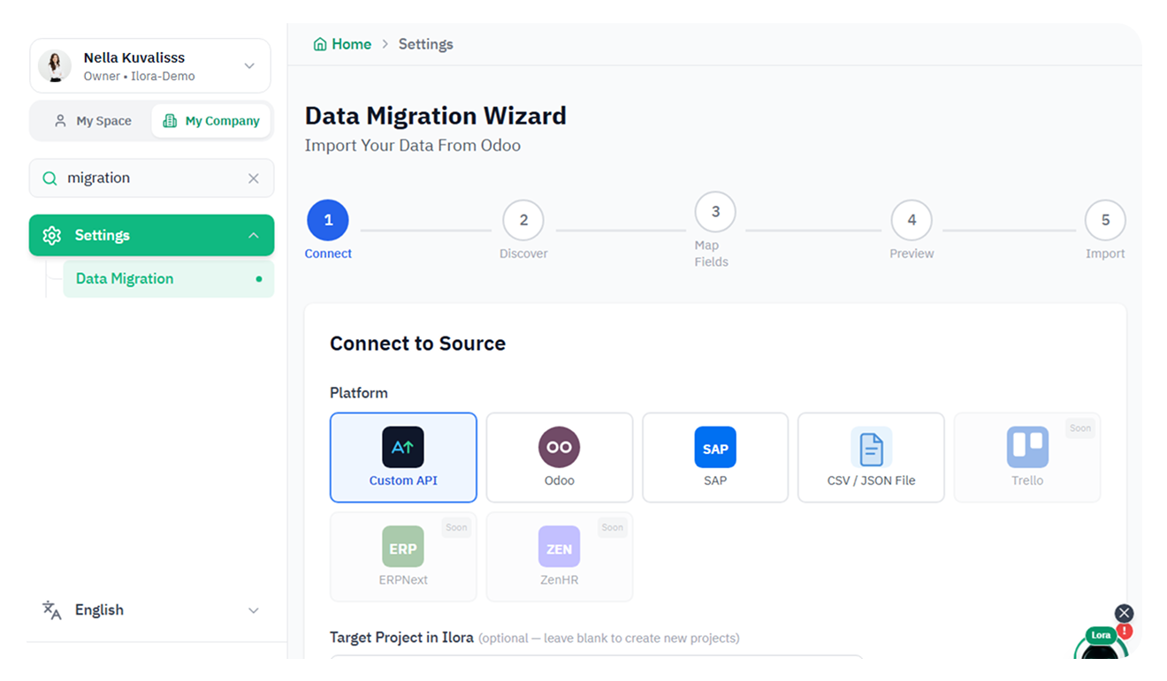
Task: Select the CSV / JSON File icon
Action: [871, 447]
